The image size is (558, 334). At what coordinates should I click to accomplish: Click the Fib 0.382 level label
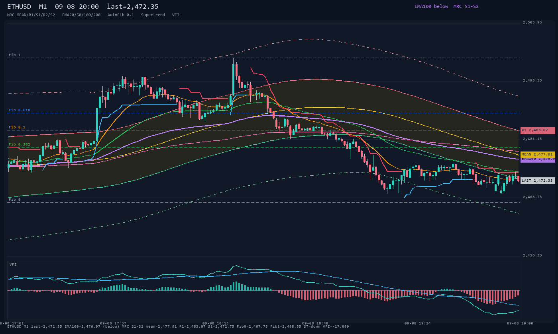(20, 144)
